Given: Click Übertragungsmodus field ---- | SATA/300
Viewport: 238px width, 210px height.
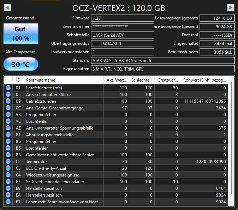Looking at the screenshot, I should pyautogui.click(x=123, y=43).
